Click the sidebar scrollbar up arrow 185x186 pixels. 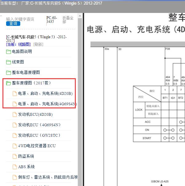pyautogui.click(x=80, y=16)
